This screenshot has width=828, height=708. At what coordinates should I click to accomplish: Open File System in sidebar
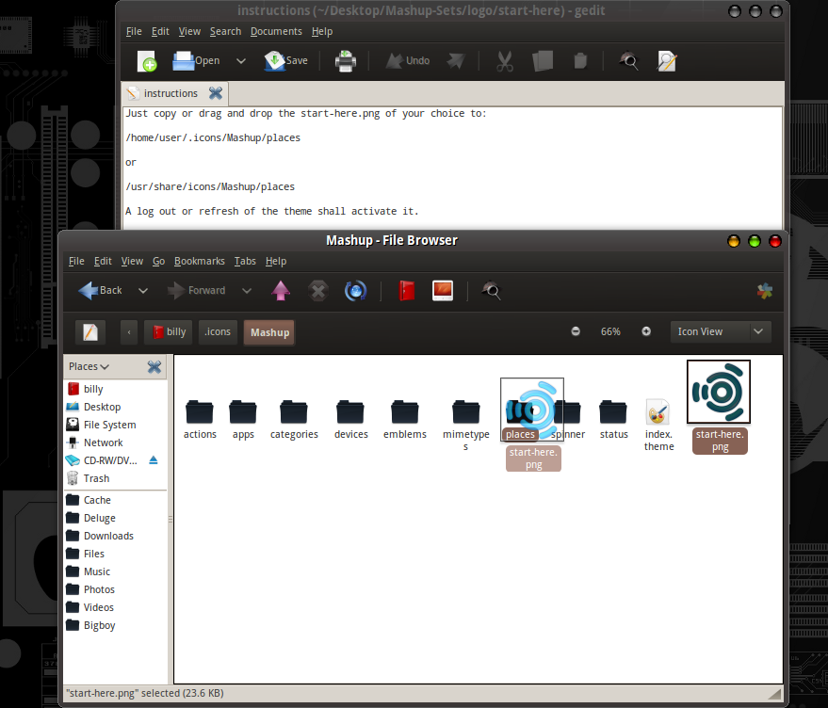click(116, 425)
